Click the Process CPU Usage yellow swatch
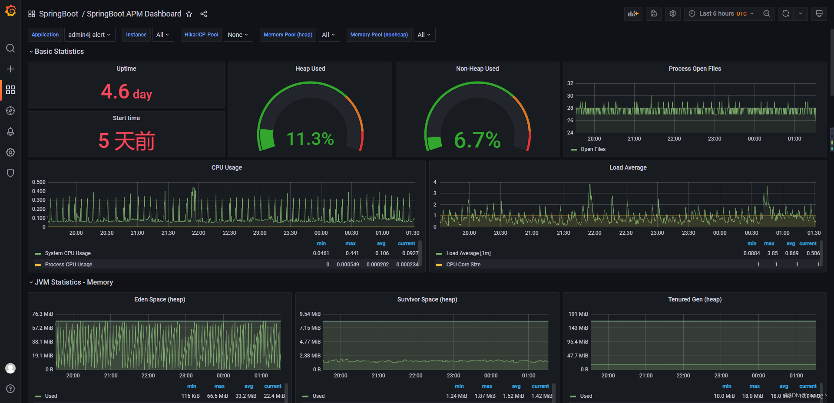Screen dimensions: 834x403 coord(38,265)
